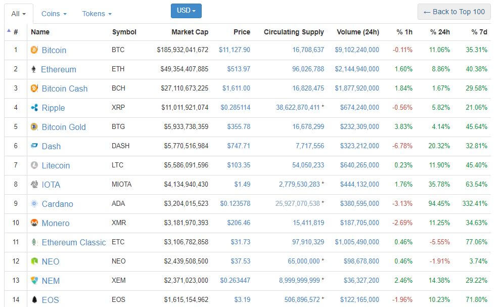Image resolution: width=504 pixels, height=307 pixels.
Task: Click the Litecoin logo icon
Action: [34, 165]
